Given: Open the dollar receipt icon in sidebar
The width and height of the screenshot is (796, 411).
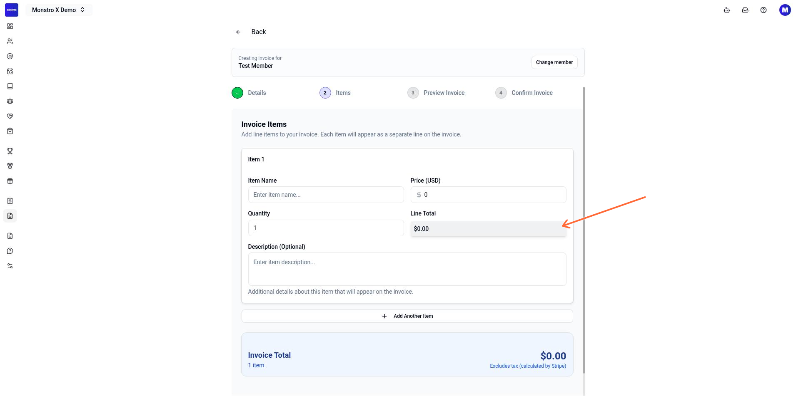Looking at the screenshot, I should (x=10, y=201).
